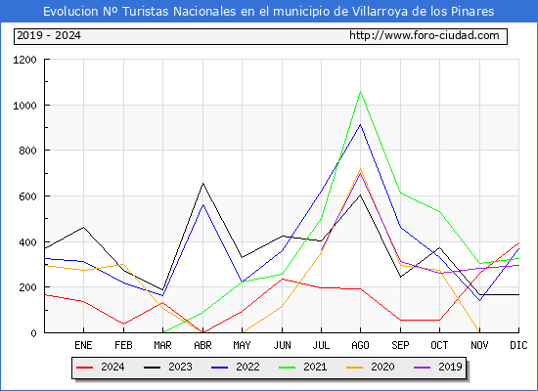
Task: Click the 800 y-axis value
Action: 27,151
